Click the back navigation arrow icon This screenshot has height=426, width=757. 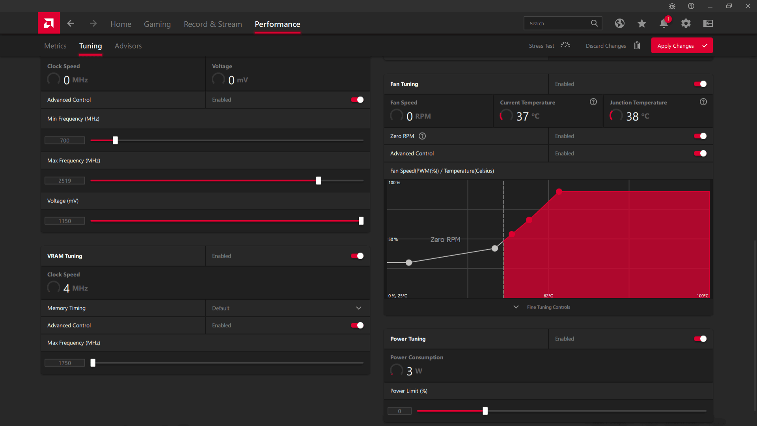pos(71,23)
